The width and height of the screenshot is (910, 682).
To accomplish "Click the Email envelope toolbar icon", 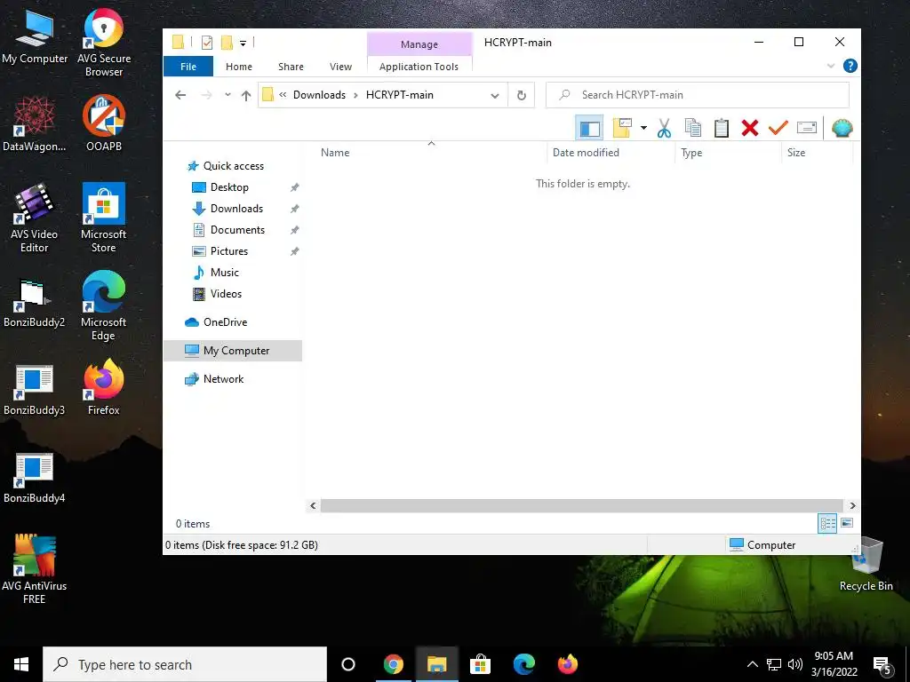I will point(807,128).
